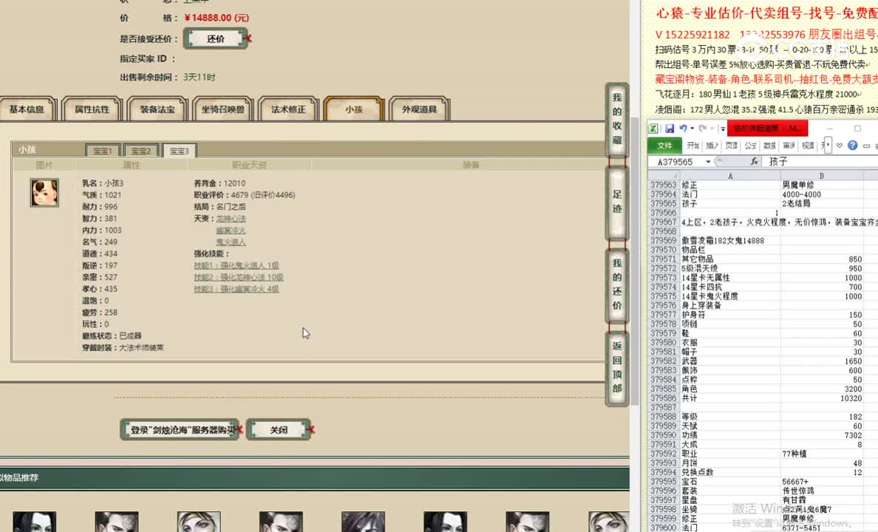Open the Excel Help question-mark icon

(852, 145)
